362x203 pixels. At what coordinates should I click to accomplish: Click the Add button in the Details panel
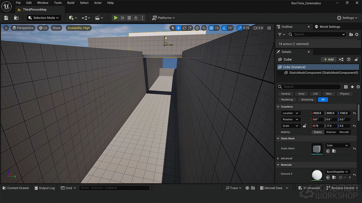328,59
